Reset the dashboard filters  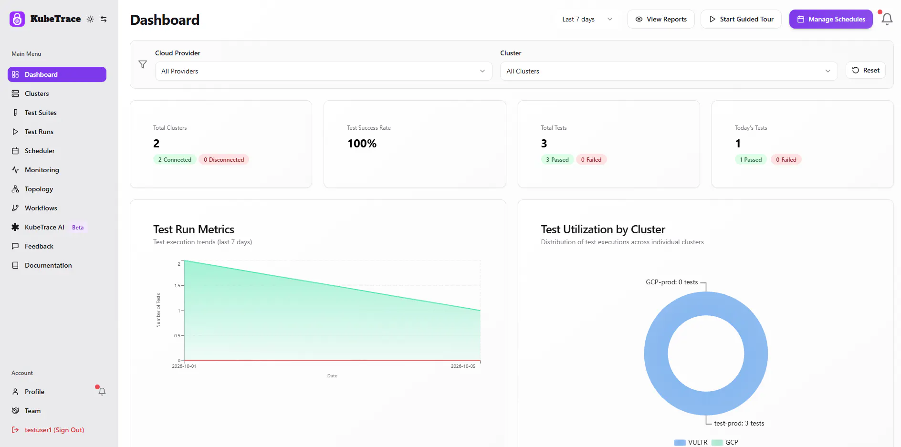coord(866,70)
